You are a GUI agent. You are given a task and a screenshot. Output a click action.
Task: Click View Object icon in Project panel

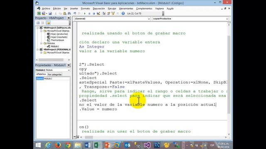[x=42, y=23]
